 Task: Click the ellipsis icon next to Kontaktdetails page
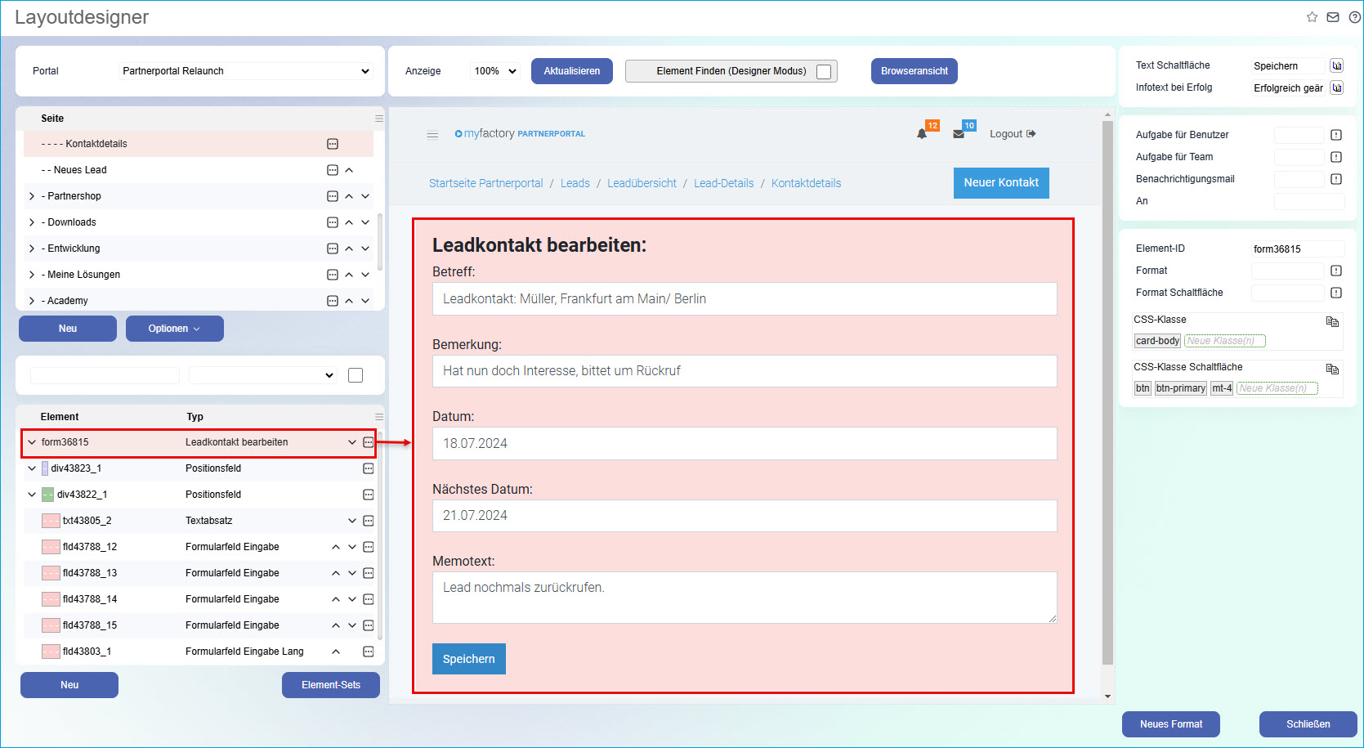[x=332, y=143]
